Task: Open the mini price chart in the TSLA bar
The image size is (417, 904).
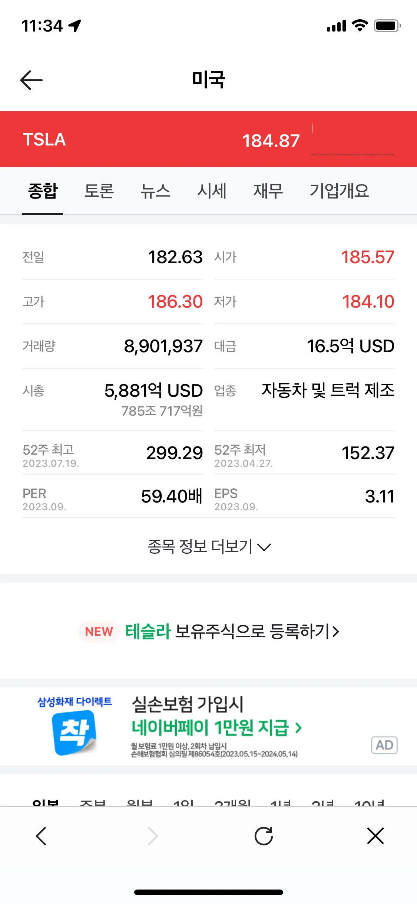Action: point(353,139)
